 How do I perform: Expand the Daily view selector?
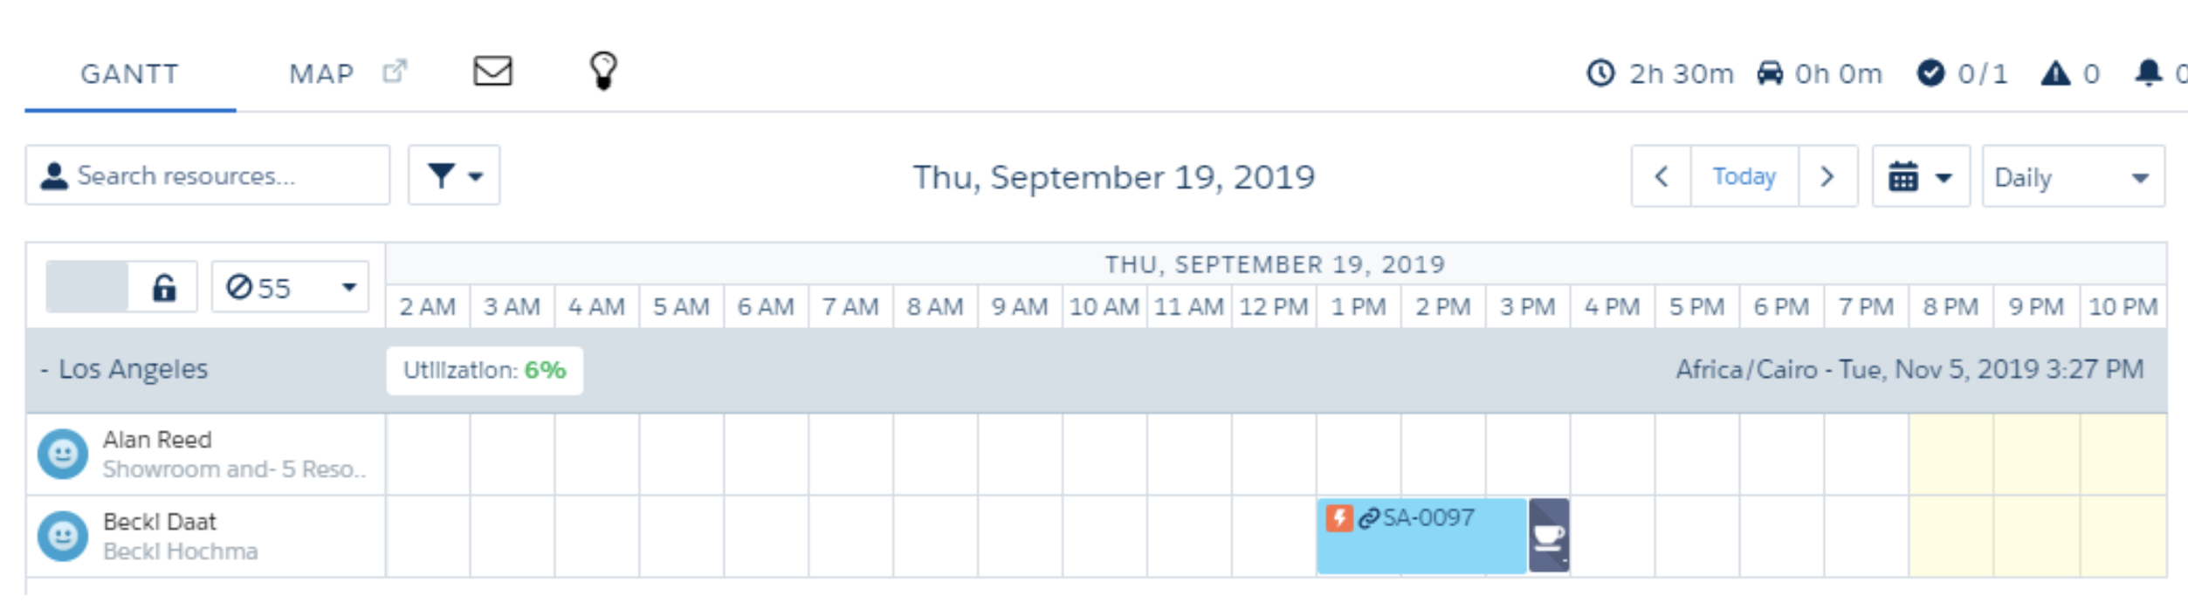(2073, 177)
